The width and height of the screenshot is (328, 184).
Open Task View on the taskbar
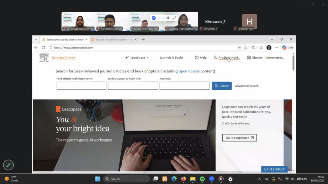(155, 179)
